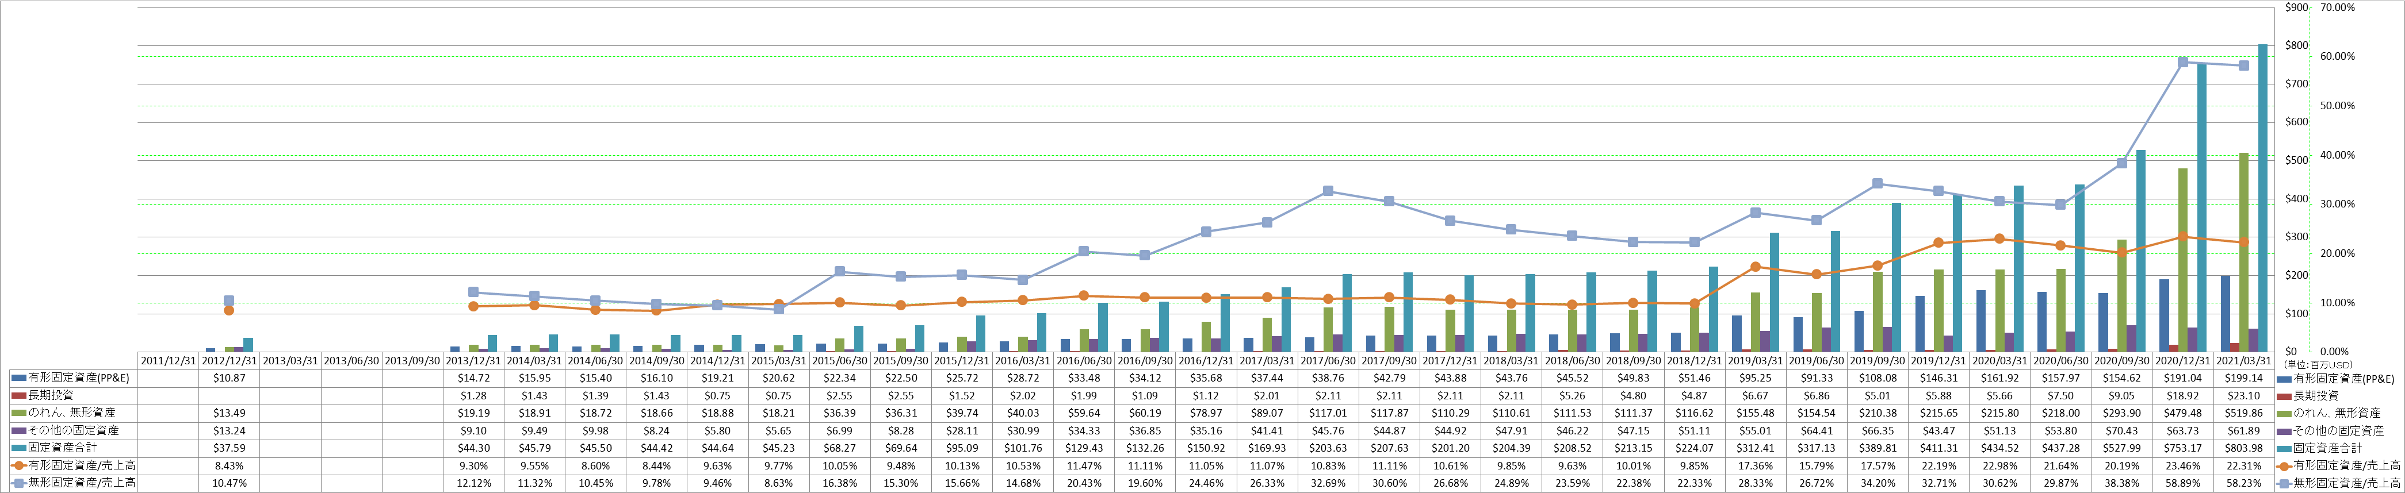Select the 34.20% cell
This screenshot has height=493, width=2405.
(1878, 484)
